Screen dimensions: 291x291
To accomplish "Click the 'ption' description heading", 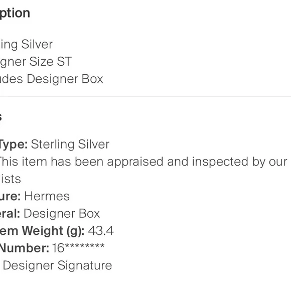I will 15,14.
